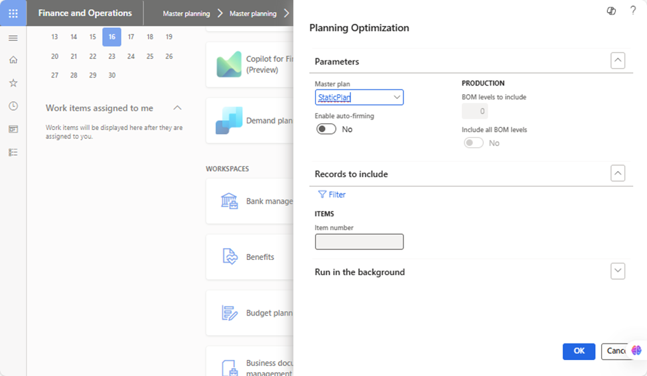Click the Planning Optimization dialog title
This screenshot has width=647, height=376.
pyautogui.click(x=359, y=28)
